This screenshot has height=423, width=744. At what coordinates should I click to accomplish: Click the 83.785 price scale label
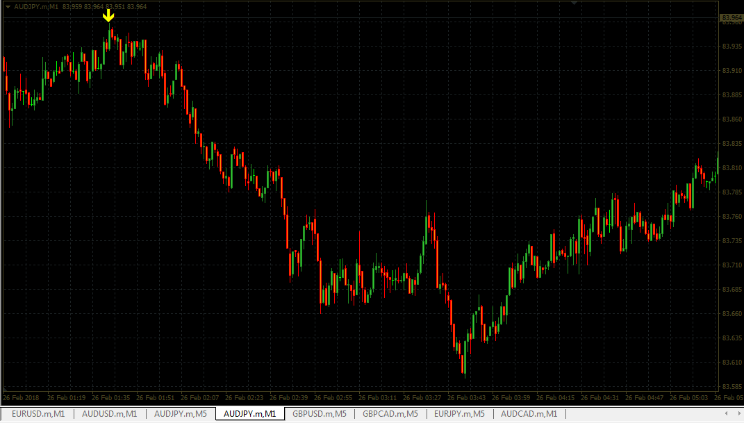pos(731,192)
